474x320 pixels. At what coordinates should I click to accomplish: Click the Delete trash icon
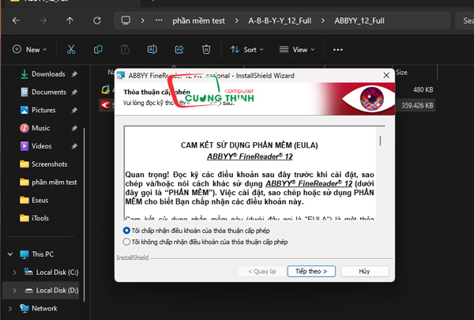pos(206,49)
